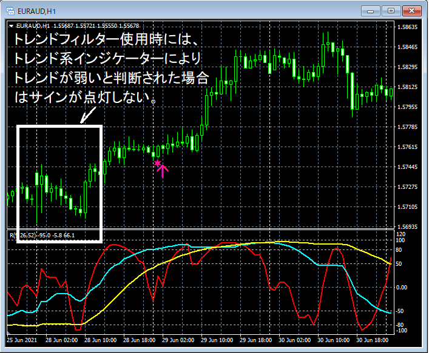Click price level 1.57615 on scale

tap(407, 147)
